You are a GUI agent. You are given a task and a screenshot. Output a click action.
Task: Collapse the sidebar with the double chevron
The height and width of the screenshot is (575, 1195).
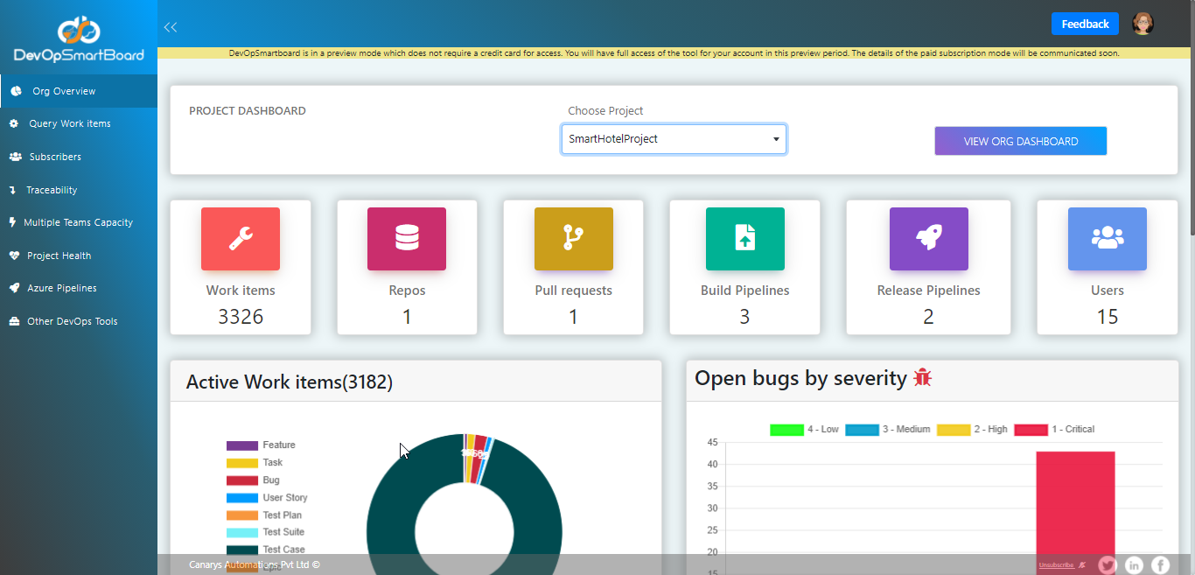[x=171, y=27]
